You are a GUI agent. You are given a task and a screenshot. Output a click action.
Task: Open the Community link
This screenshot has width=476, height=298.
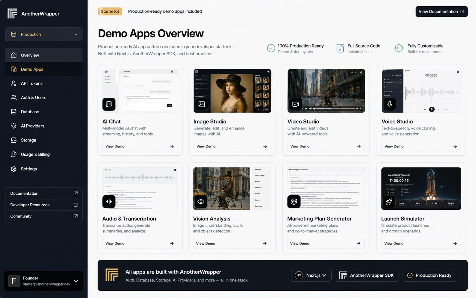point(44,216)
